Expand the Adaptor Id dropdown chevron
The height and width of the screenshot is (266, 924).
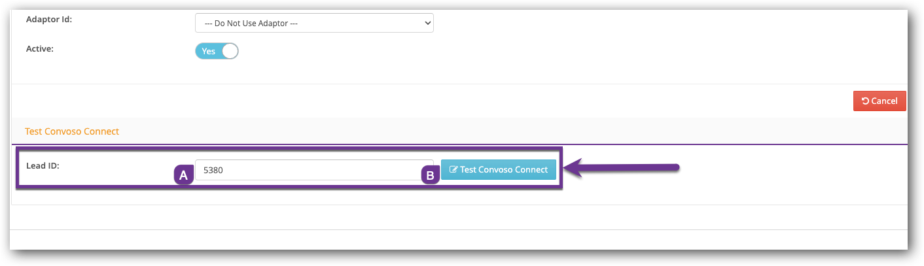tap(428, 24)
